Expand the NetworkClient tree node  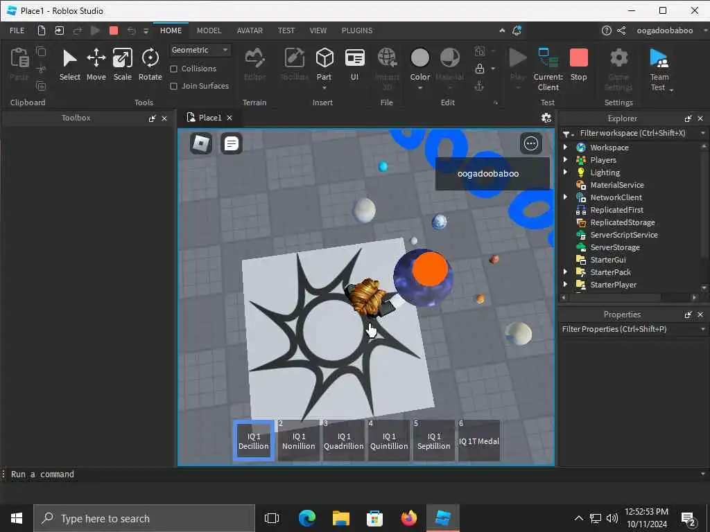(x=565, y=197)
